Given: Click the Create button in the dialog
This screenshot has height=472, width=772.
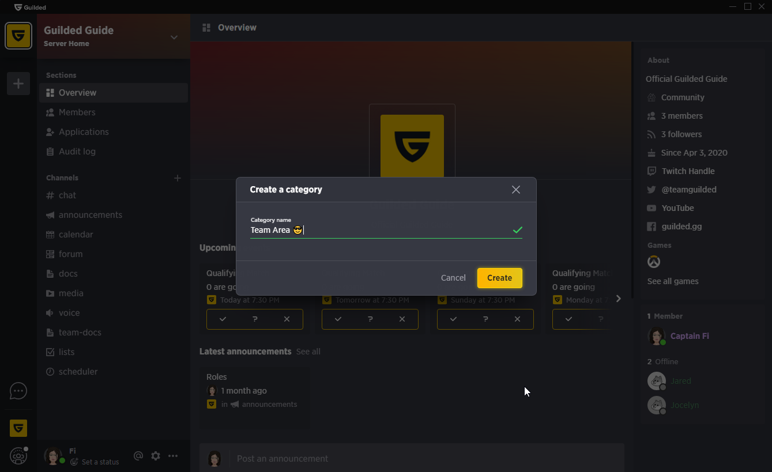Looking at the screenshot, I should tap(499, 278).
